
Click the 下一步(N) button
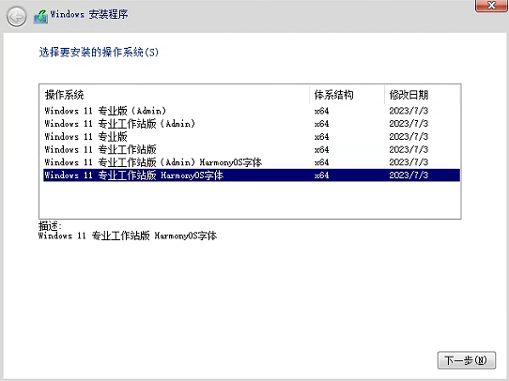point(467,360)
